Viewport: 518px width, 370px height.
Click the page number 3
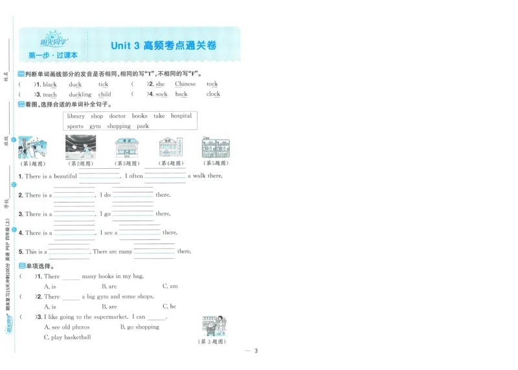coord(256,351)
